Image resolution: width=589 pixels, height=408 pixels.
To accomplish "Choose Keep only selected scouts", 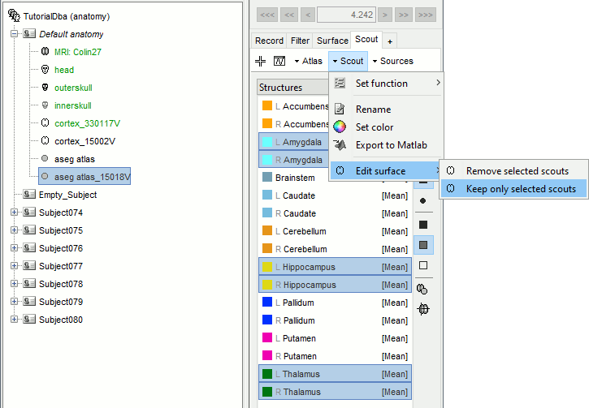I will point(520,189).
